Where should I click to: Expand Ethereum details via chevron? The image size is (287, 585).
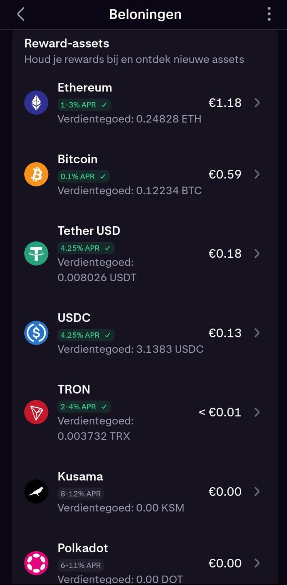pyautogui.click(x=257, y=103)
